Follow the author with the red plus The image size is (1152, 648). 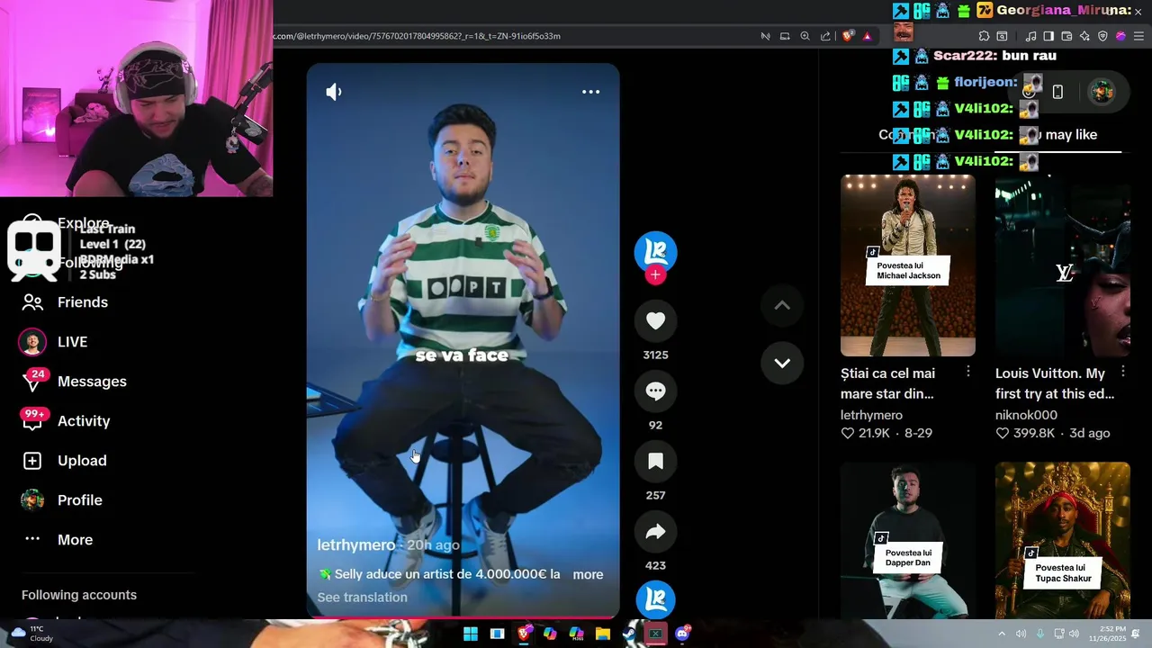click(655, 275)
